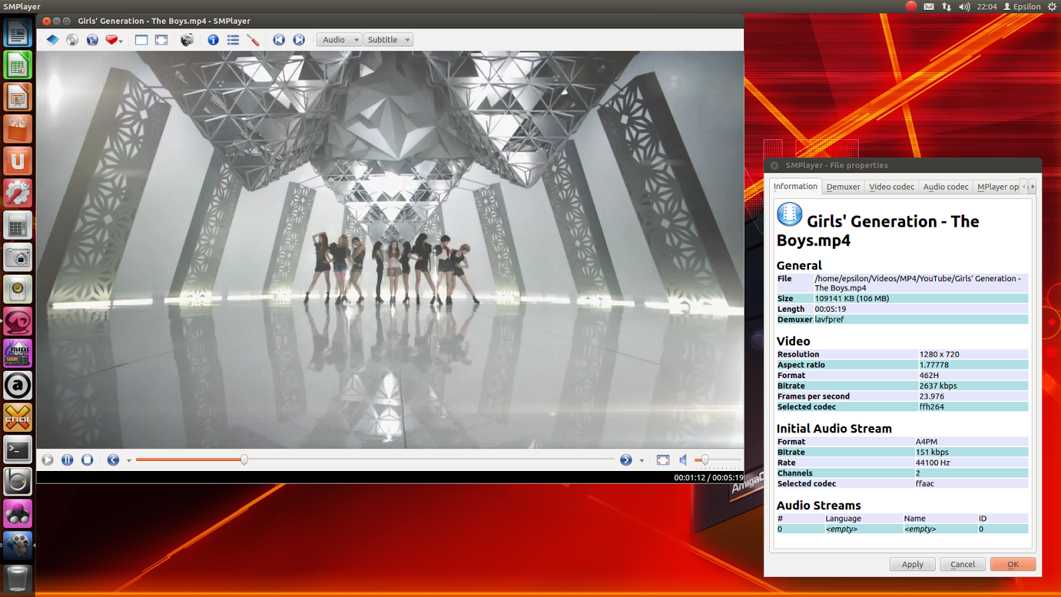Open URL globe icon in toolbar
Viewport: 1061px width, 597px height.
point(92,40)
